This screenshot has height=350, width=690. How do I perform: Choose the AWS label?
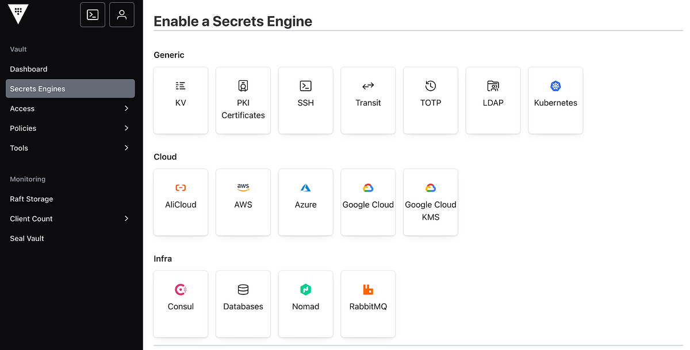(243, 204)
